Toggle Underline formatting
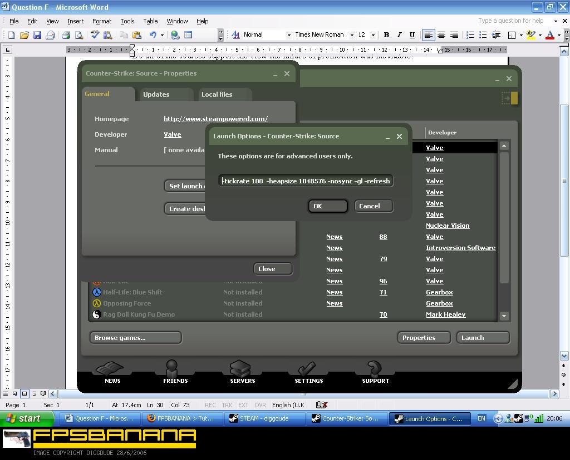 [x=412, y=35]
